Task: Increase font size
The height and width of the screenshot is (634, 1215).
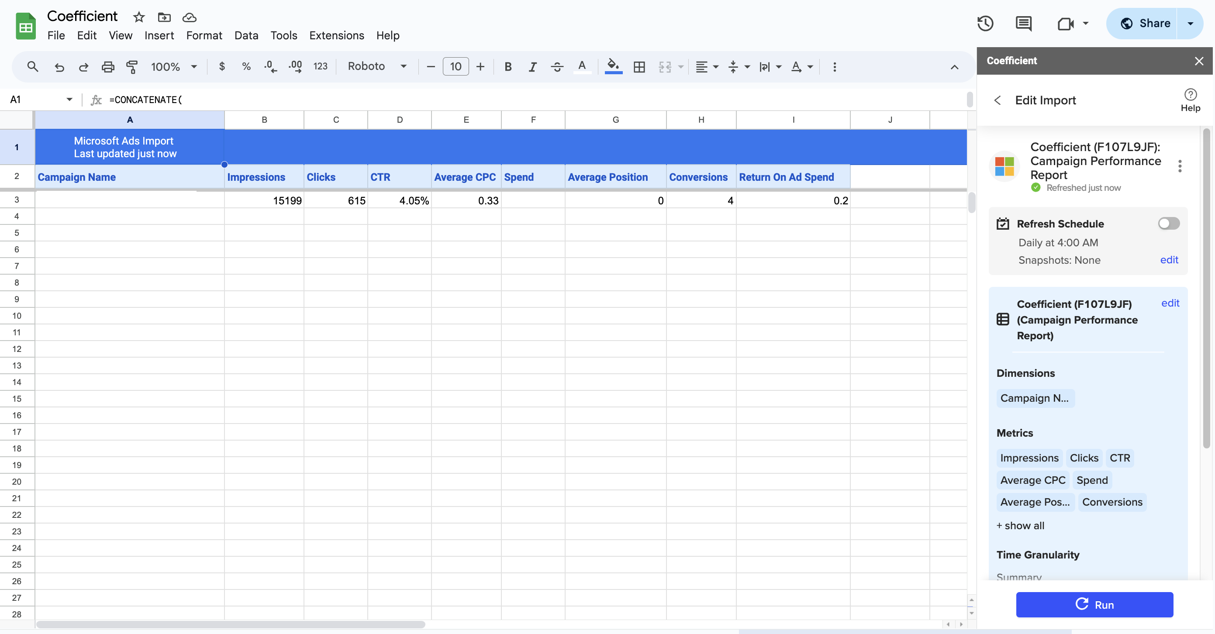Action: [480, 66]
